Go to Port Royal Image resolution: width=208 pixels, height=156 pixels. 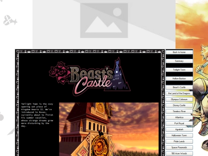coord(179,123)
